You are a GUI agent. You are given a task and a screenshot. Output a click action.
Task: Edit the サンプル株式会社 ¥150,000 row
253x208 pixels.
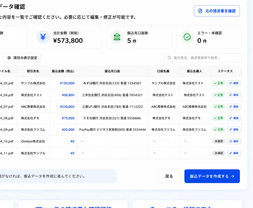pyautogui.click(x=234, y=83)
